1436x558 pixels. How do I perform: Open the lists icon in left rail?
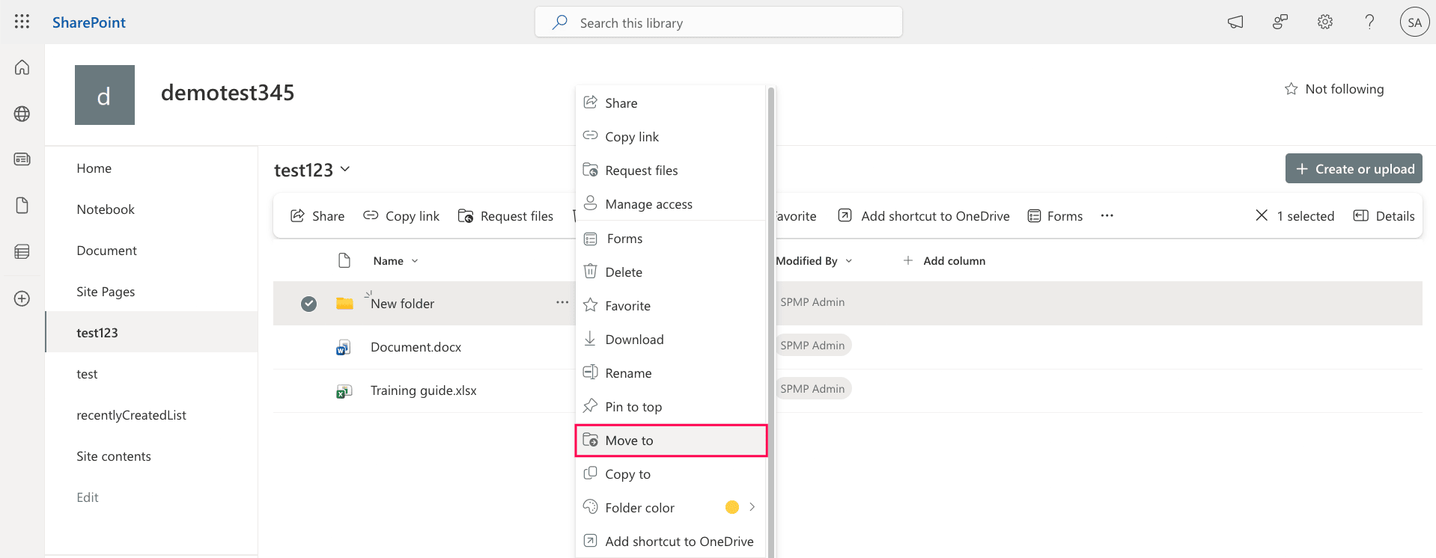(x=22, y=252)
